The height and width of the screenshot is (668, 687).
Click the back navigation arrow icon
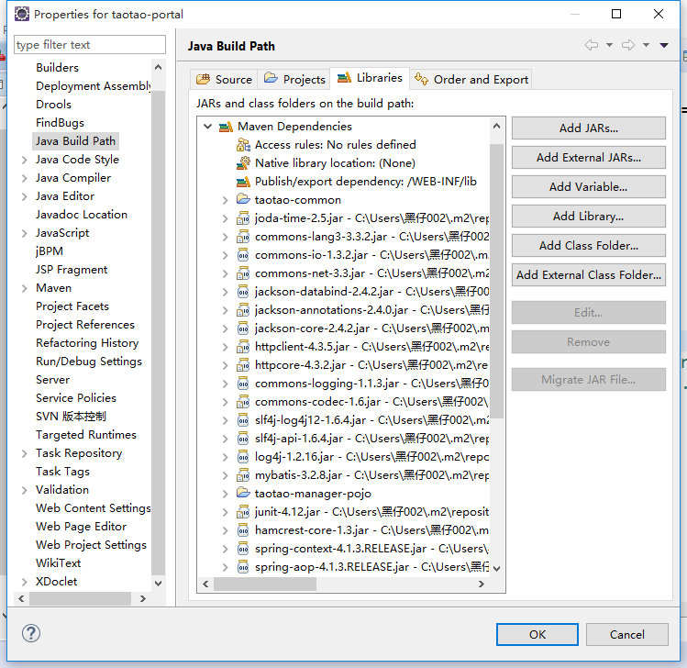tap(592, 45)
